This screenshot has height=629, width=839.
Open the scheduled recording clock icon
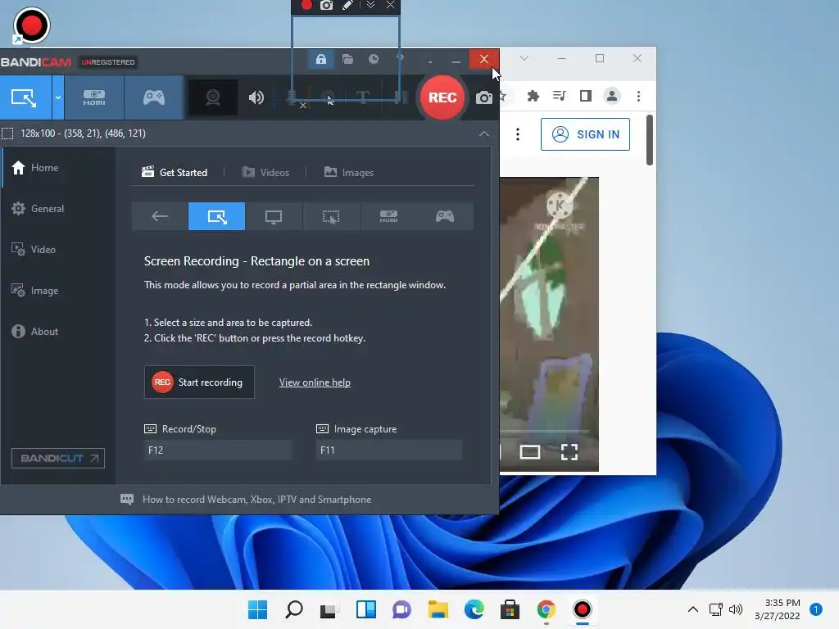point(374,59)
